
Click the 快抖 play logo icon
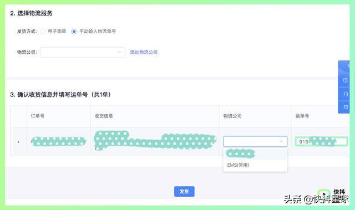(324, 194)
